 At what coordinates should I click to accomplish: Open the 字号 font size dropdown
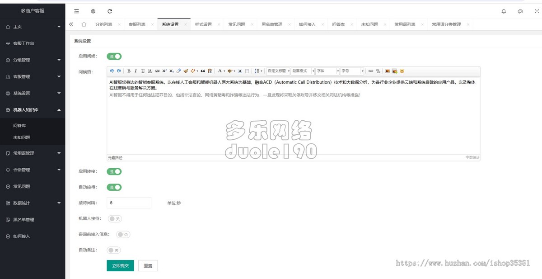[352, 71]
